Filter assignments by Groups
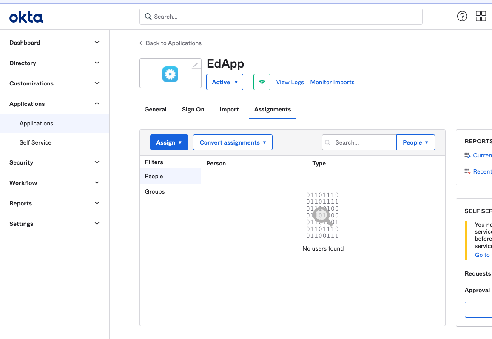The image size is (492, 339). [x=170, y=191]
